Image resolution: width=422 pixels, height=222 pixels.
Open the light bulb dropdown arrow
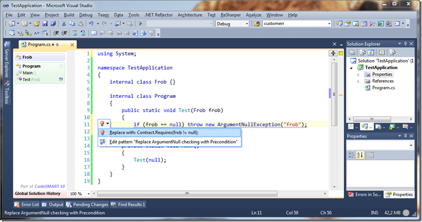click(x=108, y=124)
